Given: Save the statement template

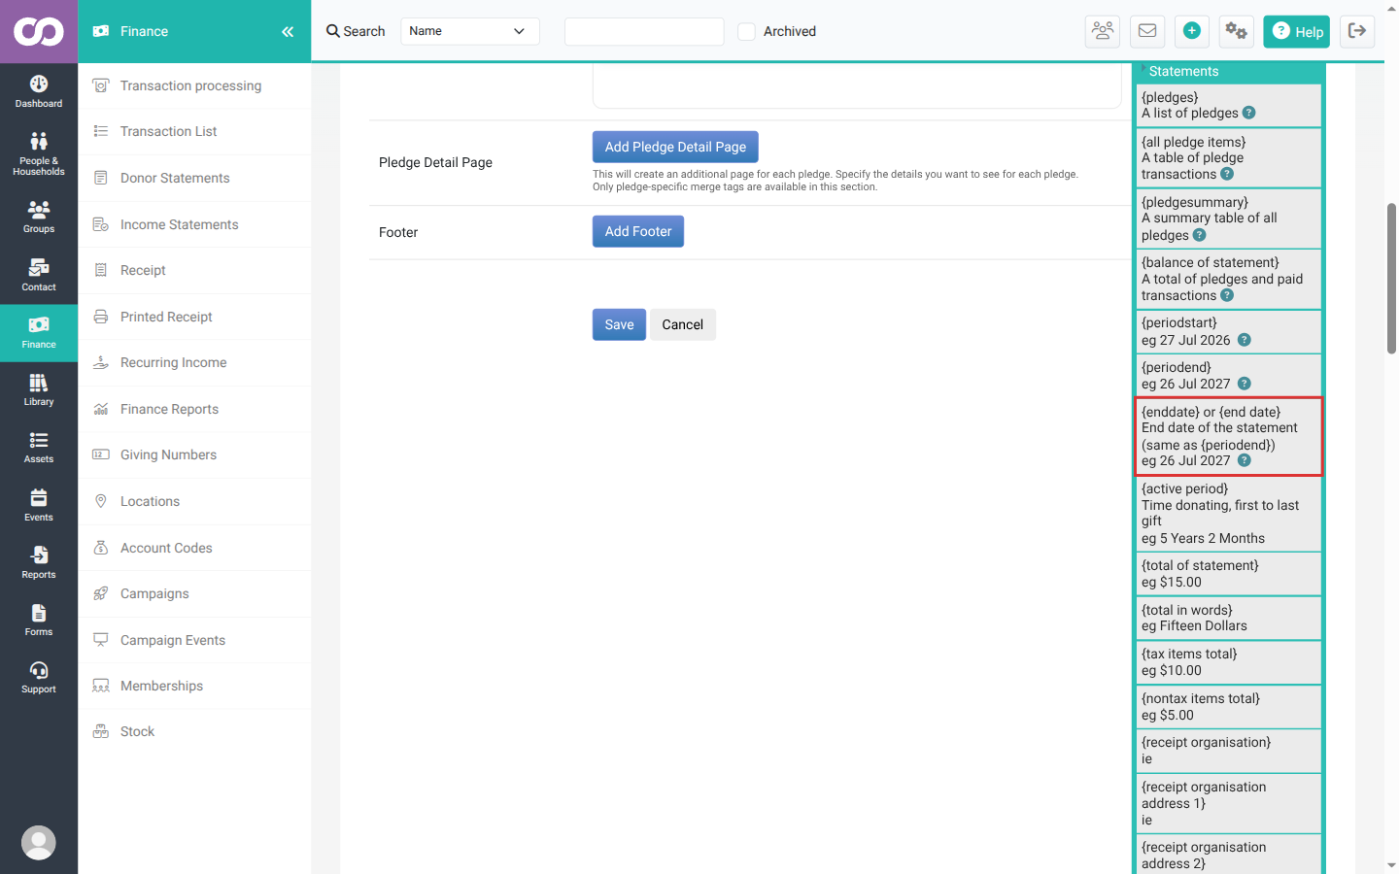Looking at the screenshot, I should [619, 324].
